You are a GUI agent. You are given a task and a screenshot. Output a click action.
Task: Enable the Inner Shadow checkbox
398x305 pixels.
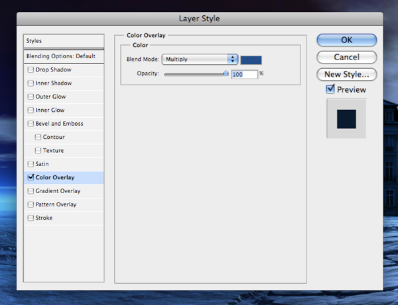(x=31, y=83)
